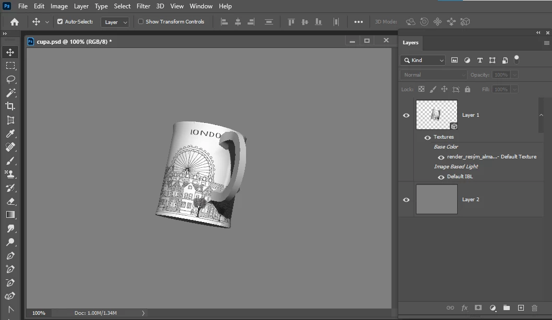Open the Normal blend mode dropdown
Image resolution: width=552 pixels, height=320 pixels.
[434, 75]
